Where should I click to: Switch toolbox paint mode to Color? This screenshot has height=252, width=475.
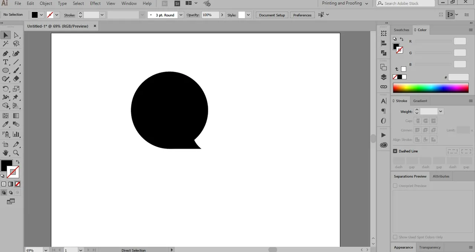coord(4,184)
